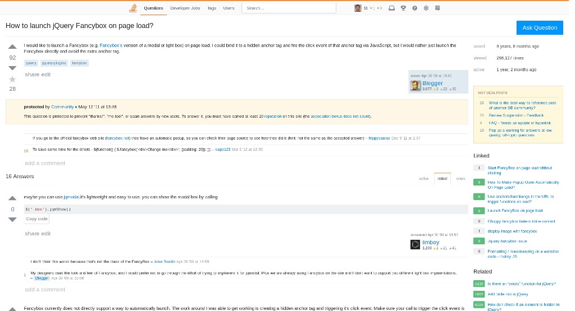Image resolution: width=575 pixels, height=311 pixels.
Task: Click the Ask Question button
Action: point(540,28)
